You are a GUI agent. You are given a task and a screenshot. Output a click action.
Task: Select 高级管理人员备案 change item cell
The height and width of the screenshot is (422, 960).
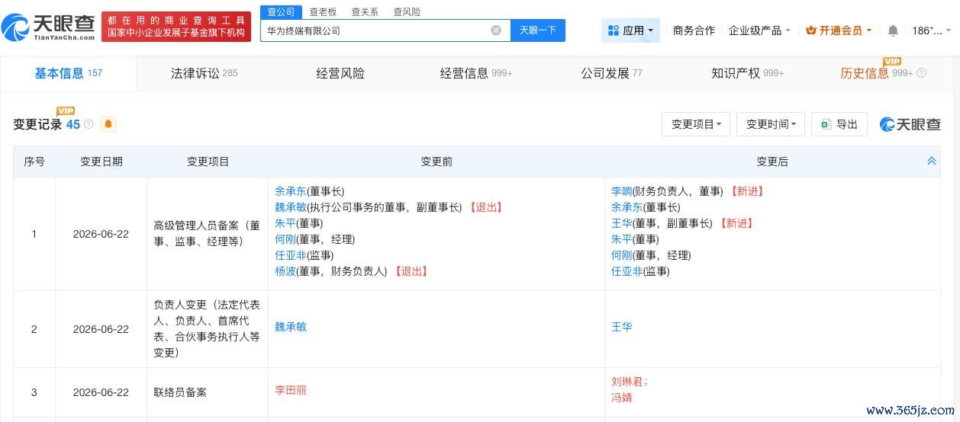pyautogui.click(x=208, y=234)
